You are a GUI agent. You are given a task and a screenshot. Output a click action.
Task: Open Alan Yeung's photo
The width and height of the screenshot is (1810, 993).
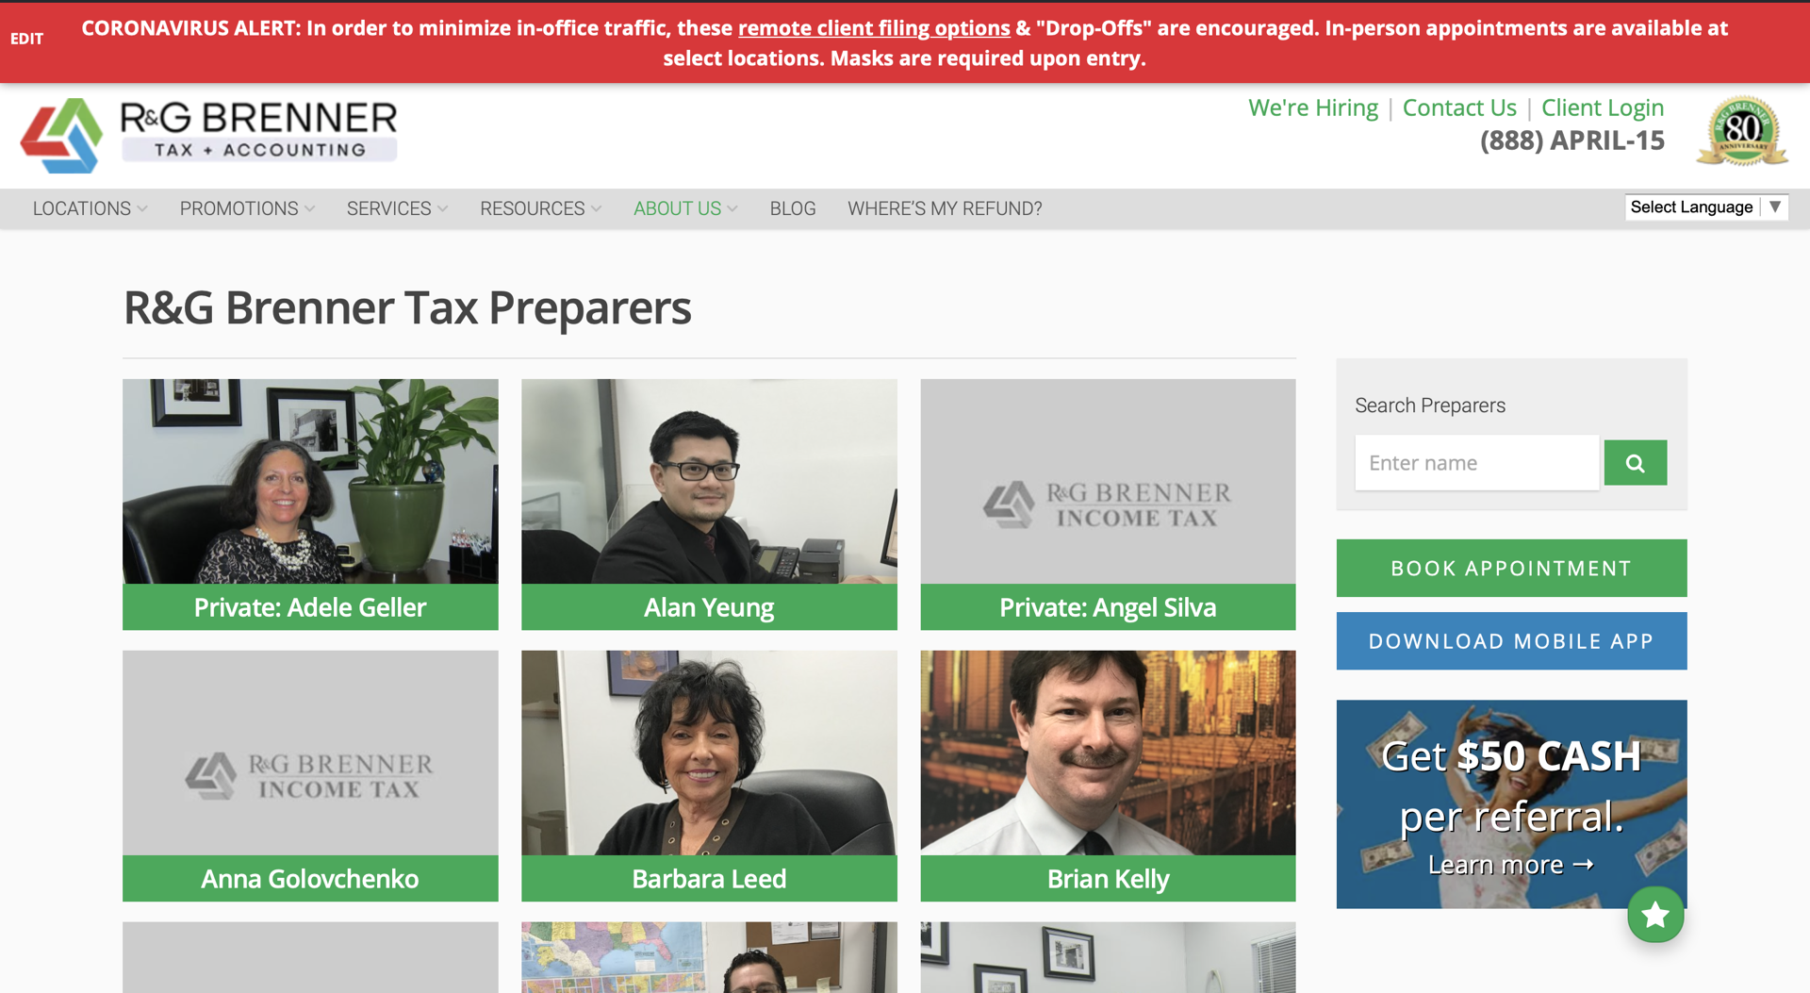click(709, 482)
